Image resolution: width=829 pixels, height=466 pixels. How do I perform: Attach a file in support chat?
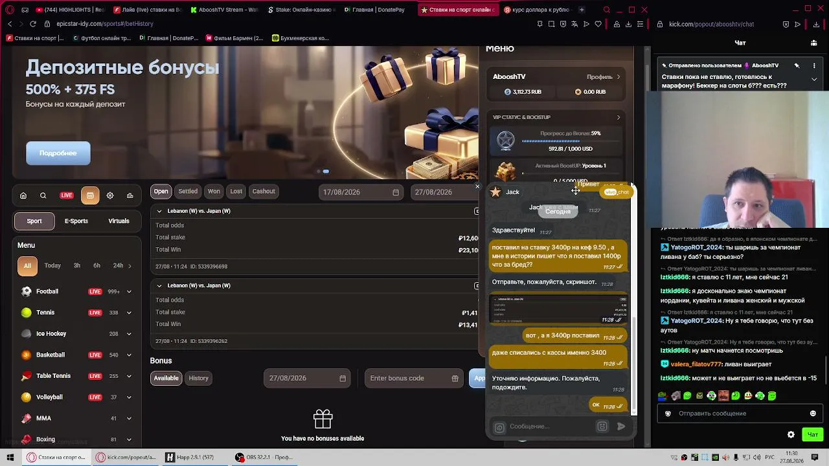(x=499, y=427)
